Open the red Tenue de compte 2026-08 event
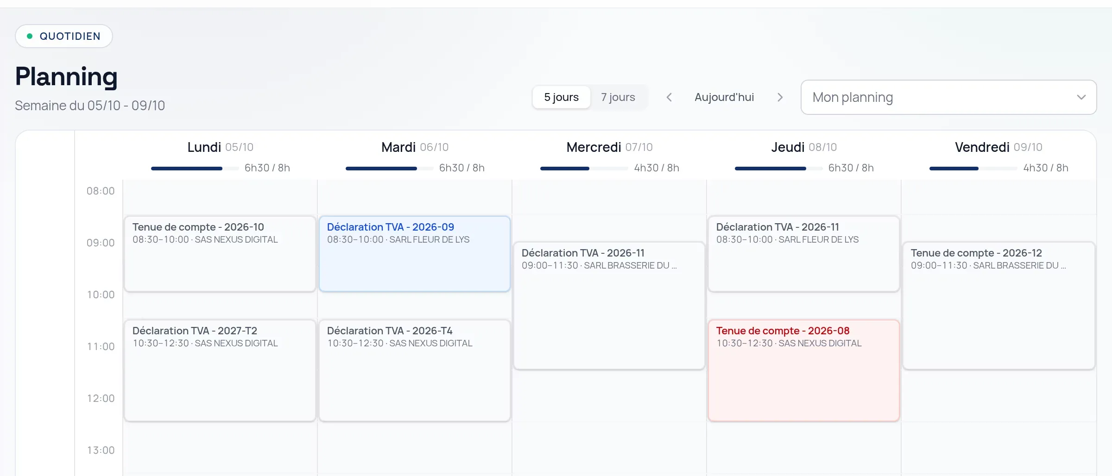Image resolution: width=1112 pixels, height=476 pixels. pyautogui.click(x=804, y=370)
